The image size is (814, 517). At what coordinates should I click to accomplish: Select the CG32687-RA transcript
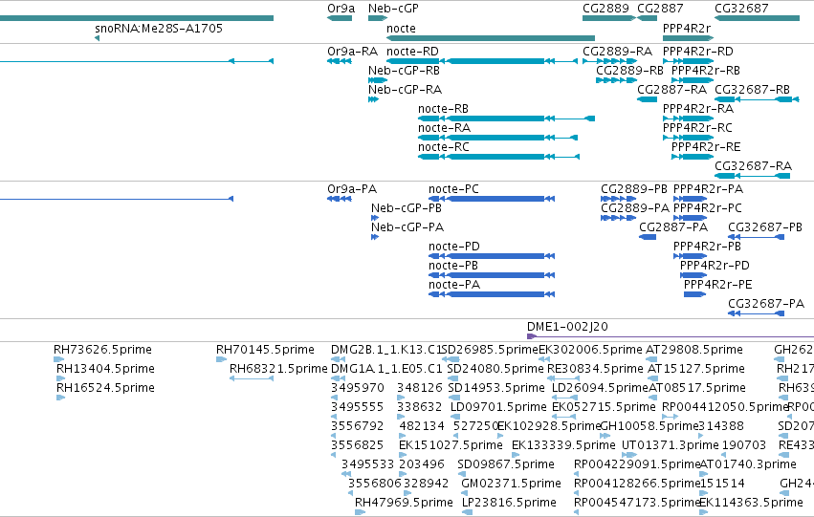tap(752, 176)
